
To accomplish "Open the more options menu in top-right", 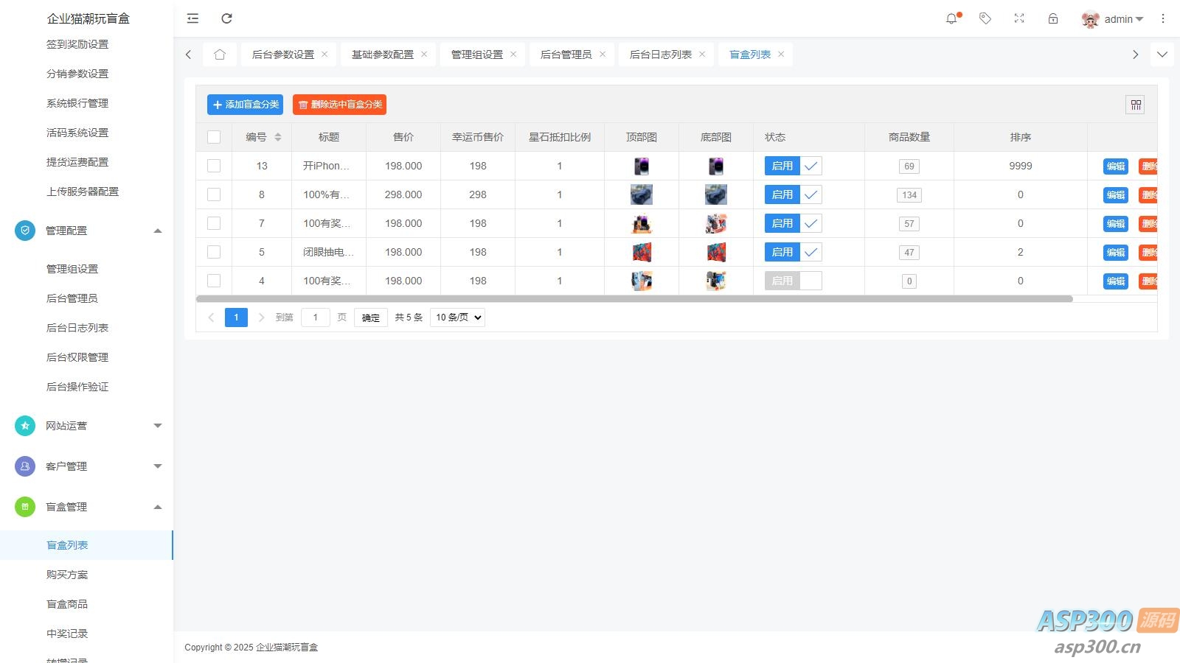I will [x=1163, y=18].
